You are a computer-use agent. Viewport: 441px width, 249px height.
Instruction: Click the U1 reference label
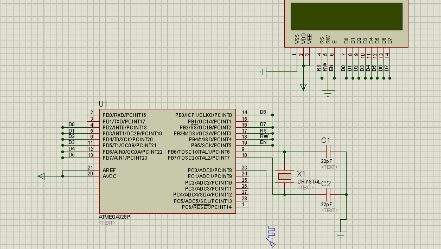103,104
